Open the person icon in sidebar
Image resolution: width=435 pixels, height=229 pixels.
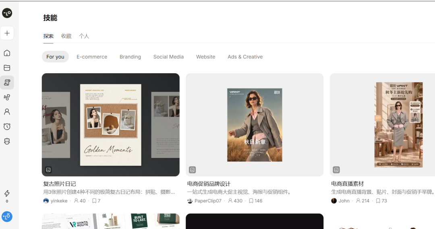(x=7, y=112)
